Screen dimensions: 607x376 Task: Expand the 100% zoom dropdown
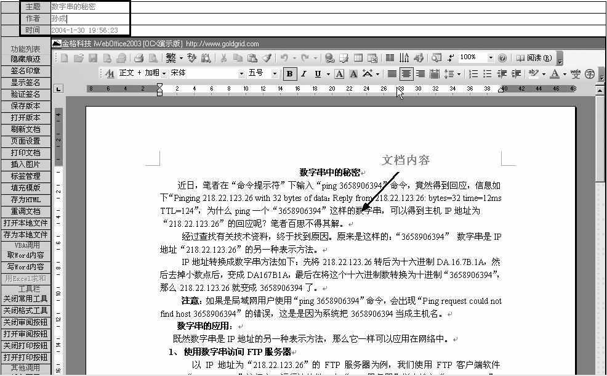point(491,58)
